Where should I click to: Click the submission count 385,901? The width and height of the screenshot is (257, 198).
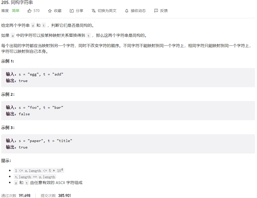click(64, 195)
